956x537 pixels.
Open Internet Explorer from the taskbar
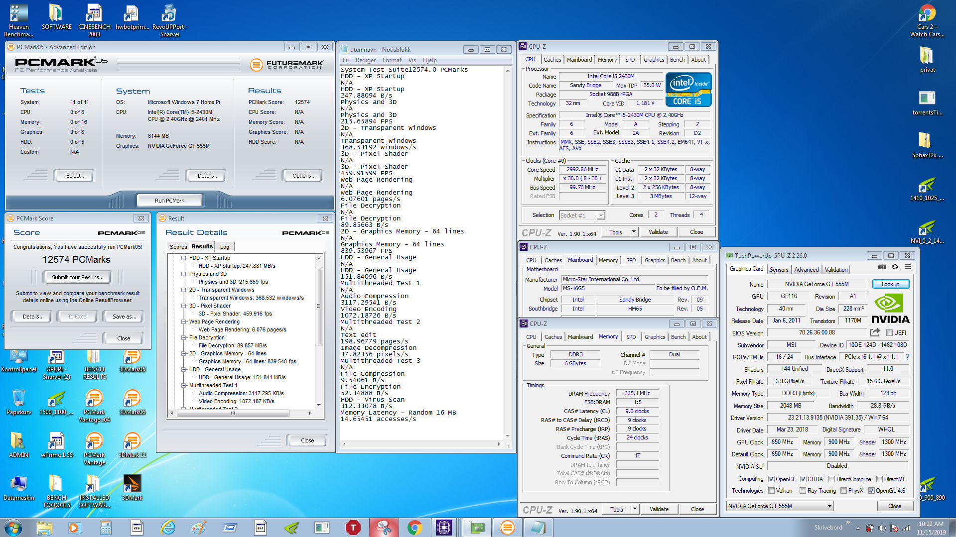click(168, 528)
